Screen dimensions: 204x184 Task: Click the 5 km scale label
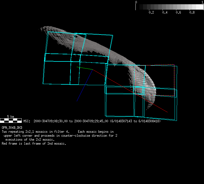point(10,116)
